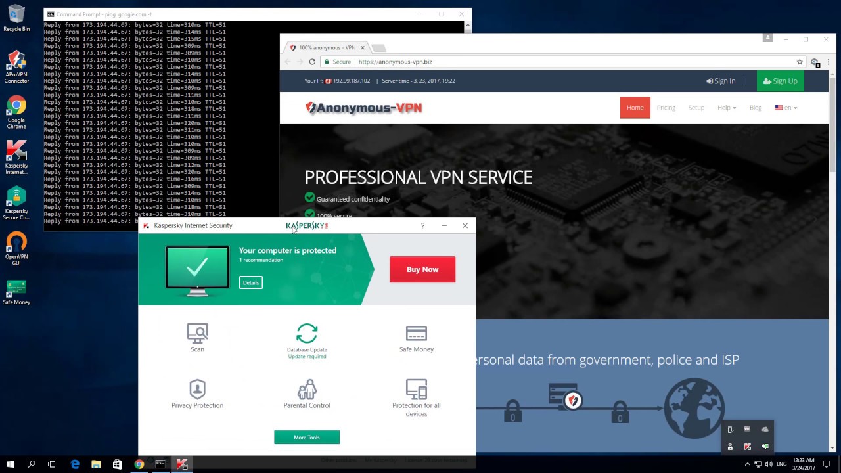Click the Command Prompt scrollbar up arrow
841x473 pixels.
[x=468, y=25]
